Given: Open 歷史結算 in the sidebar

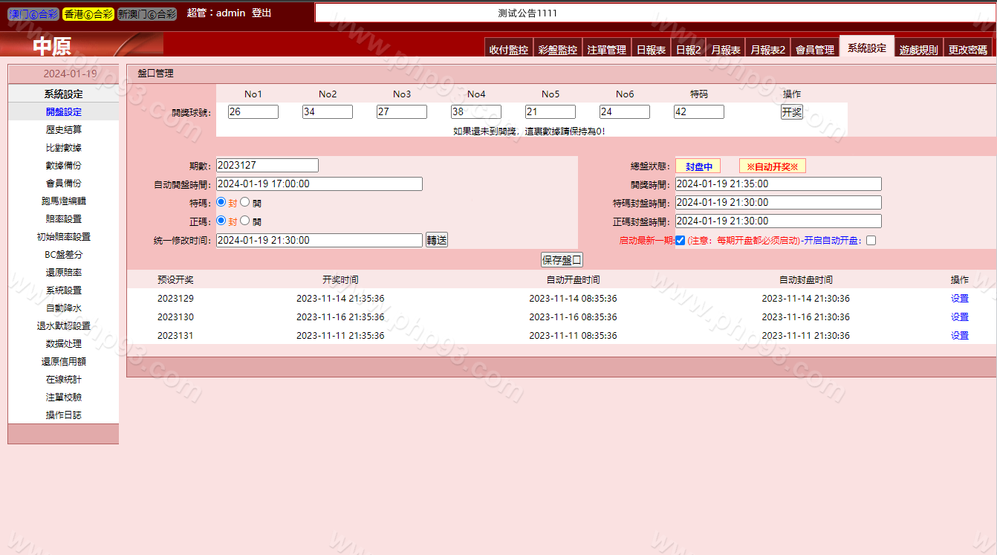Looking at the screenshot, I should (63, 130).
